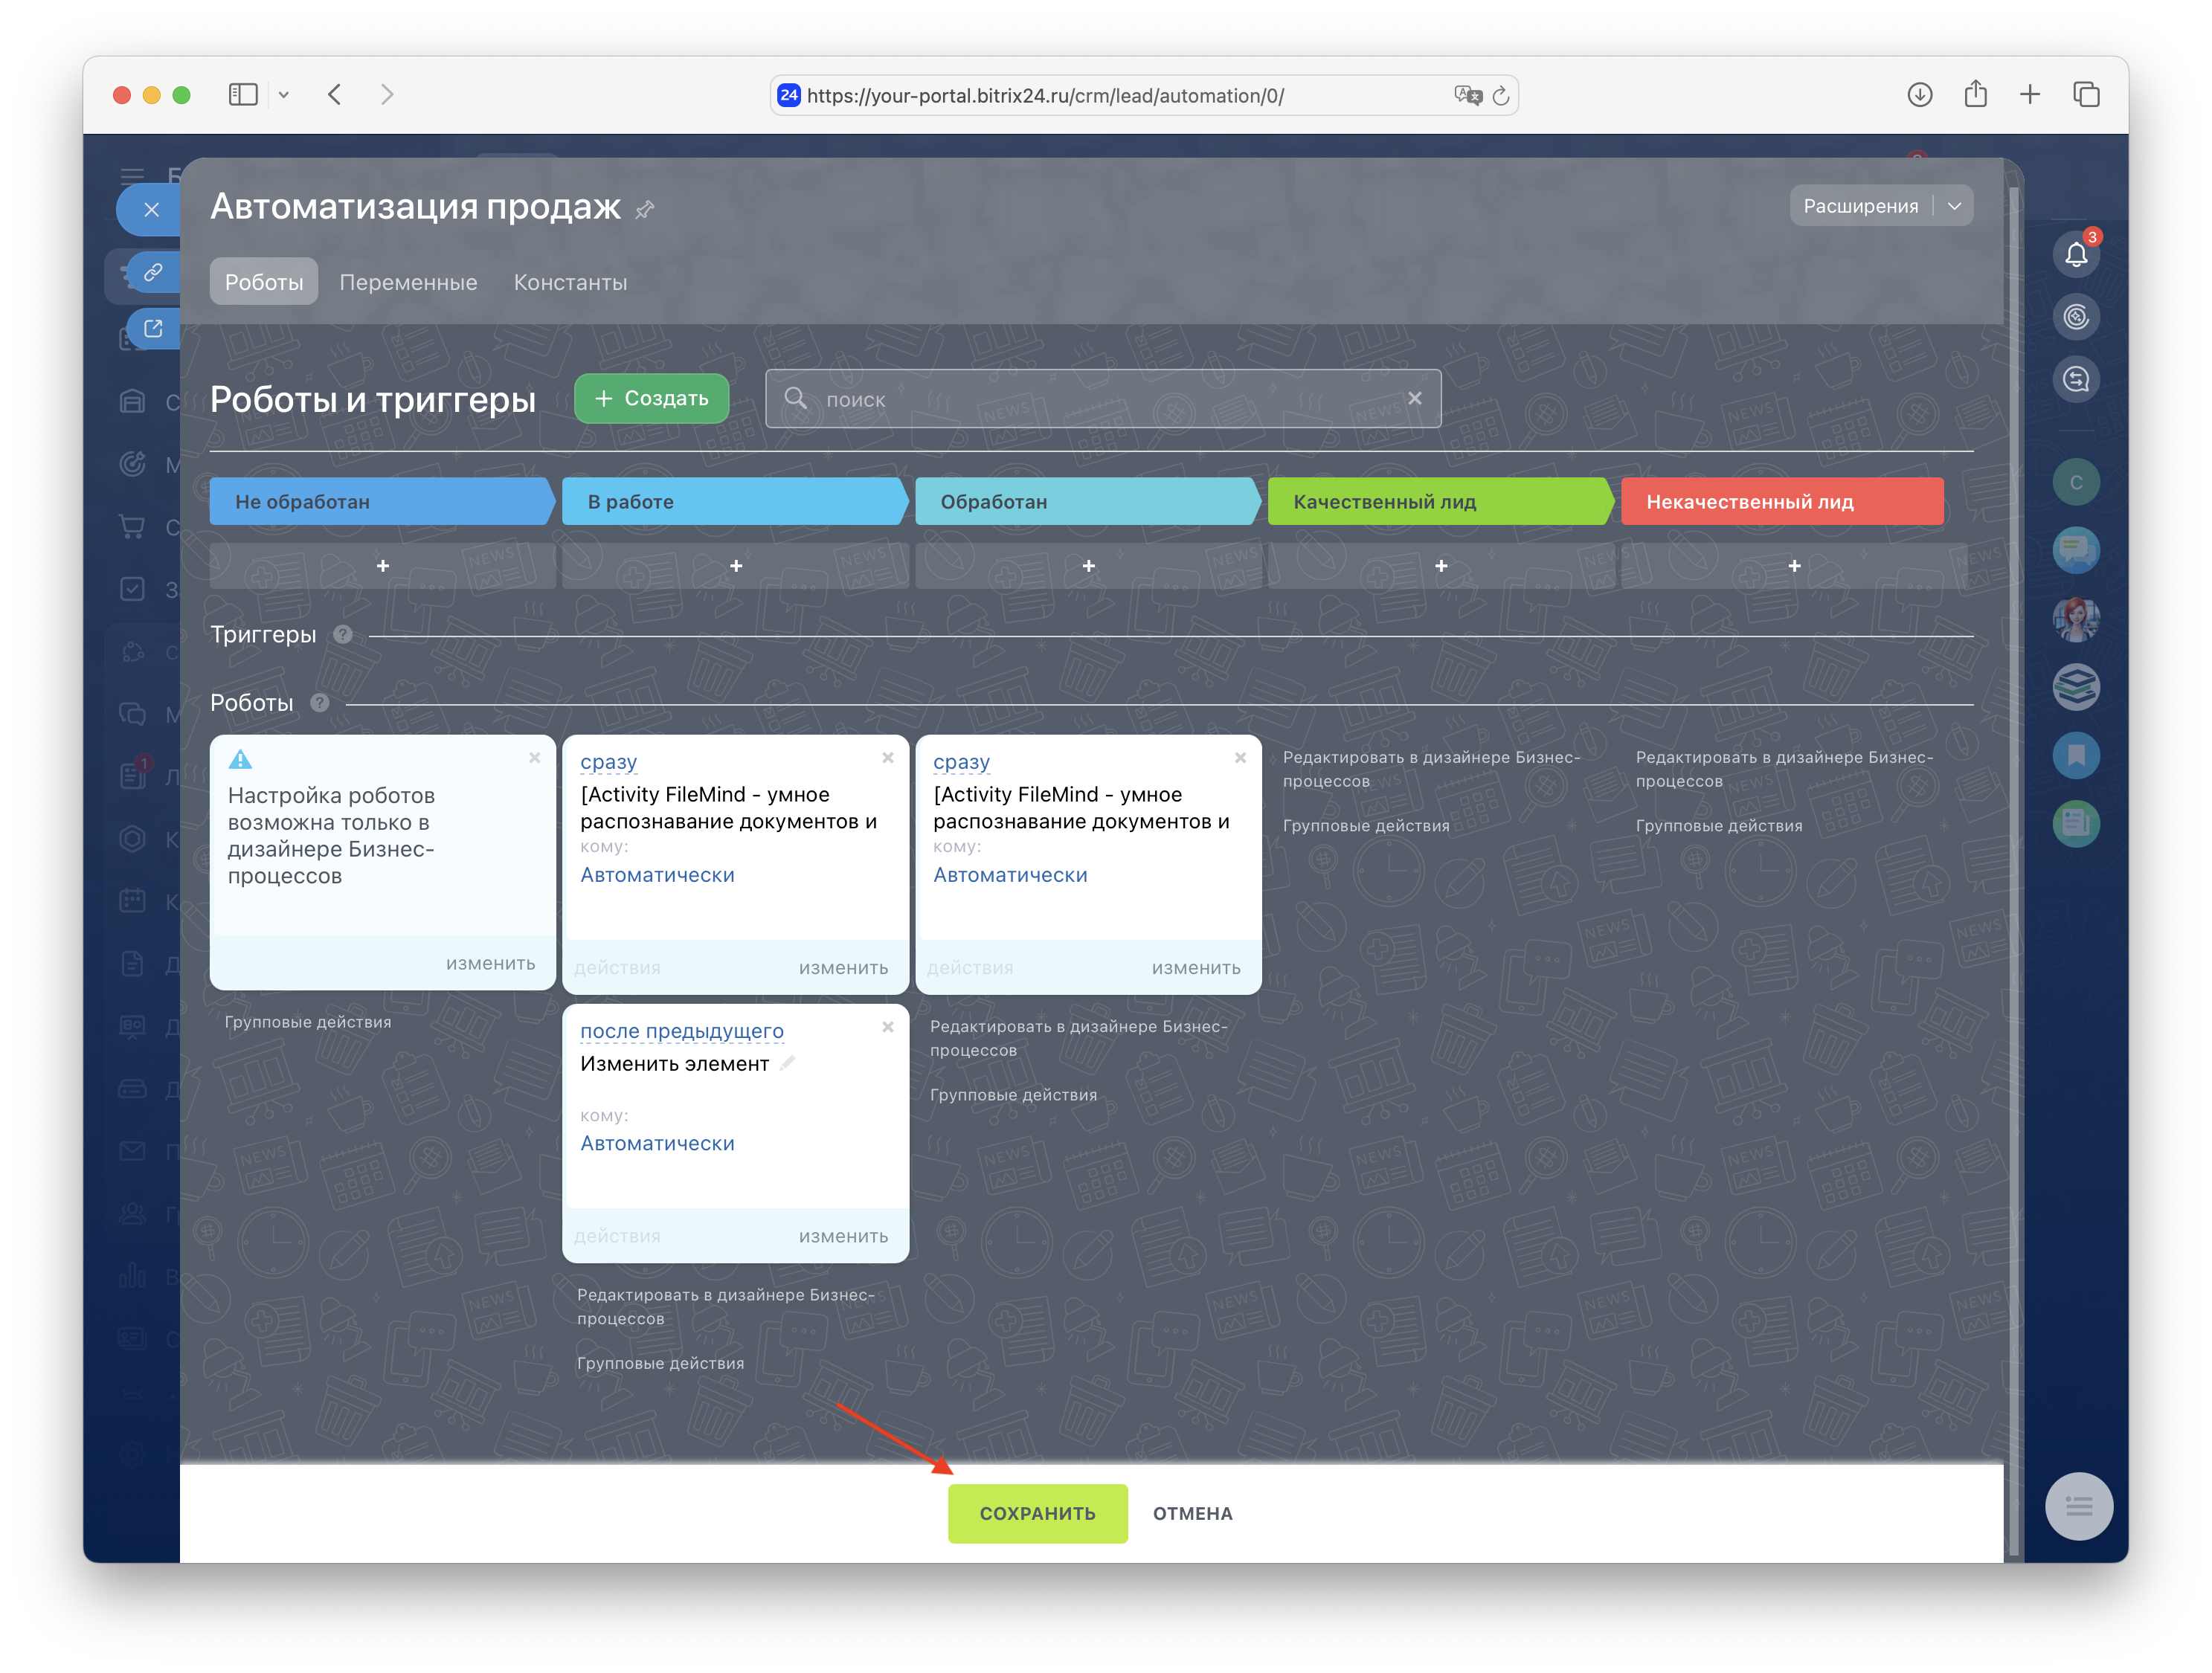The width and height of the screenshot is (2212, 1673).
Task: Switch to the Переменные tab
Action: (x=408, y=282)
